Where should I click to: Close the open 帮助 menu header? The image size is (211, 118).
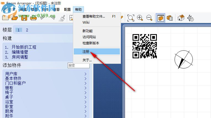[x=78, y=10]
